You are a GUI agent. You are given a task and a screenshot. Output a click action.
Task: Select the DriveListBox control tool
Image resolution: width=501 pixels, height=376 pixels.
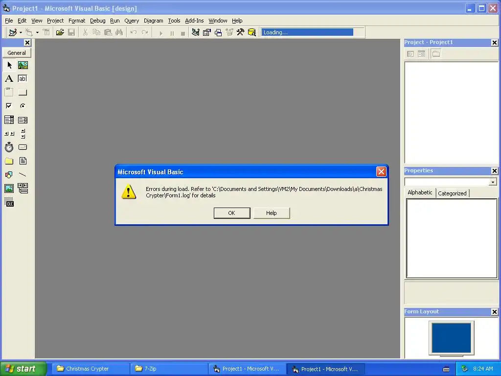coord(23,147)
